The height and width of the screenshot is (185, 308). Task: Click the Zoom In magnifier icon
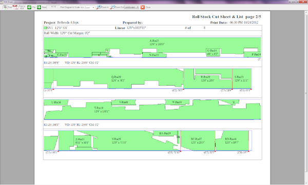[x=99, y=7]
